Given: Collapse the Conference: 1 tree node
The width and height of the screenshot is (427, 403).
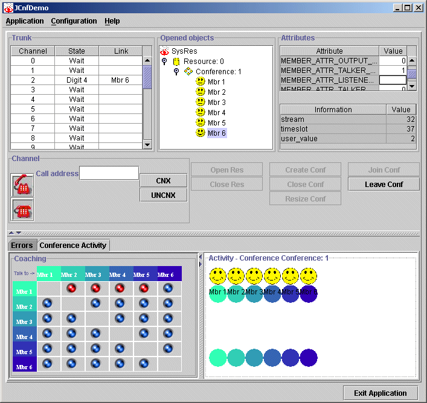Looking at the screenshot, I should 176,72.
